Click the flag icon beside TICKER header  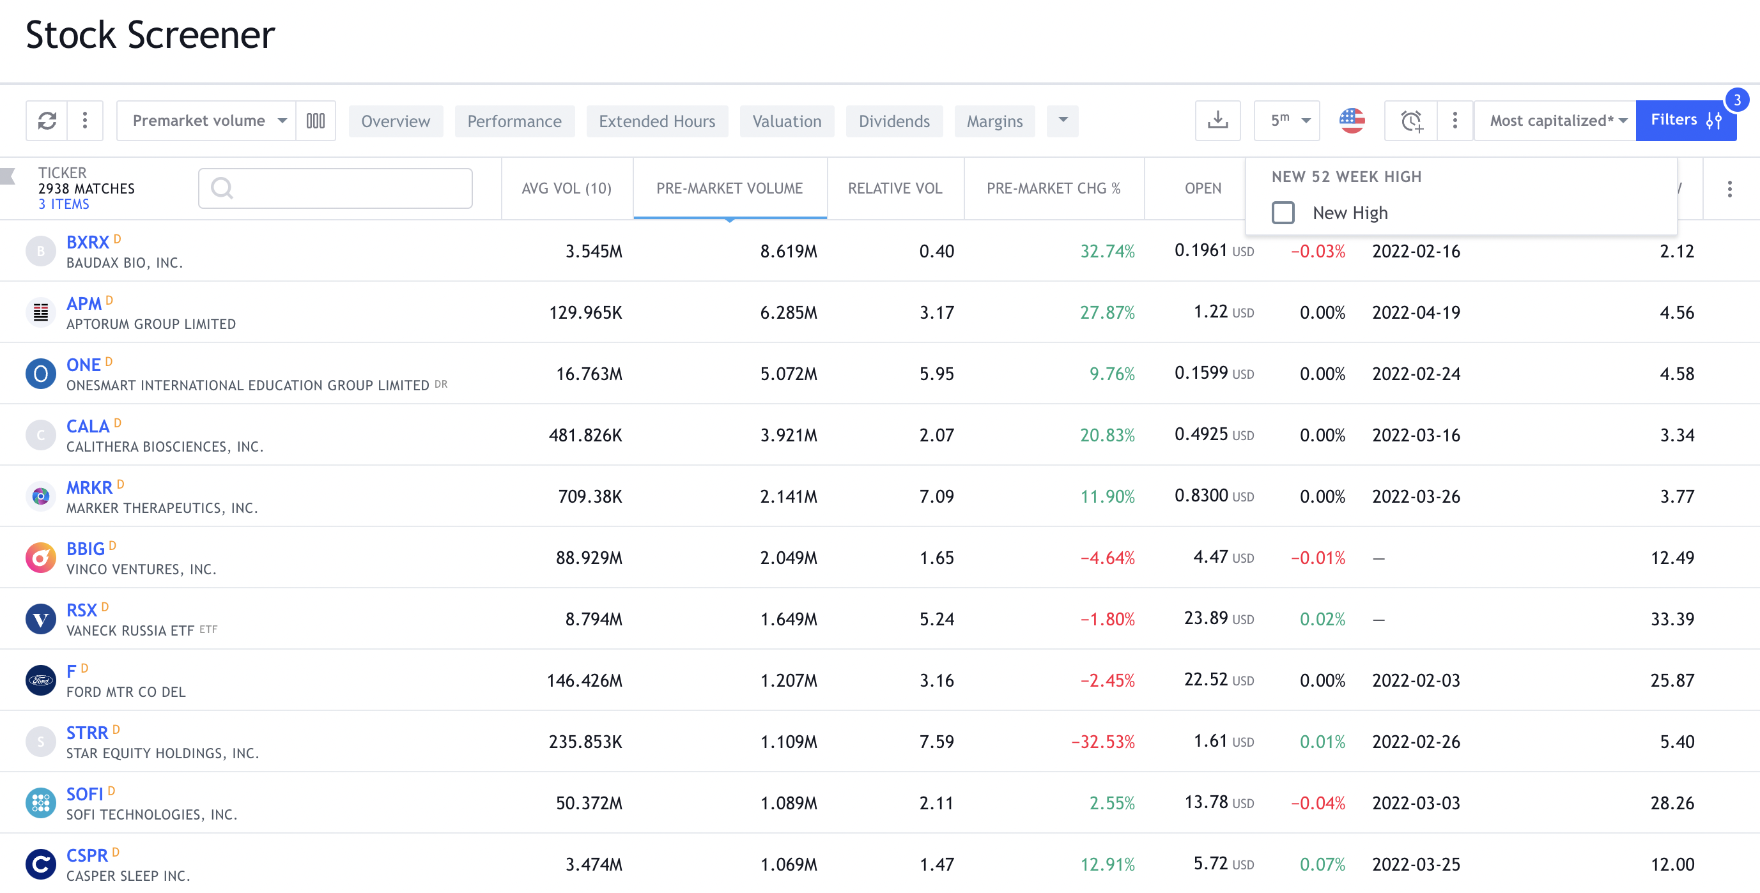(x=8, y=176)
